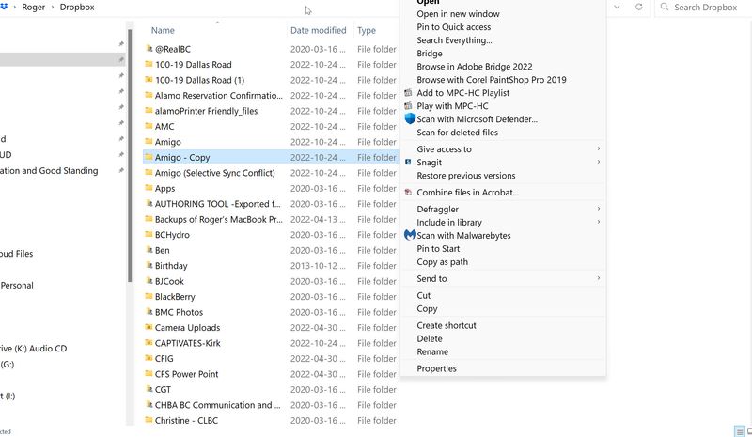Expand the Send to submenu arrow

point(599,278)
